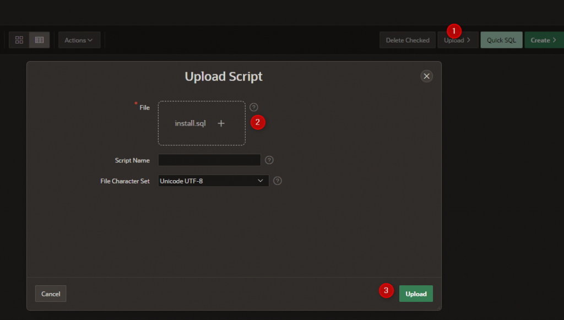The image size is (564, 320).
Task: Click the plus icon in the file drop zone
Action: 221,123
